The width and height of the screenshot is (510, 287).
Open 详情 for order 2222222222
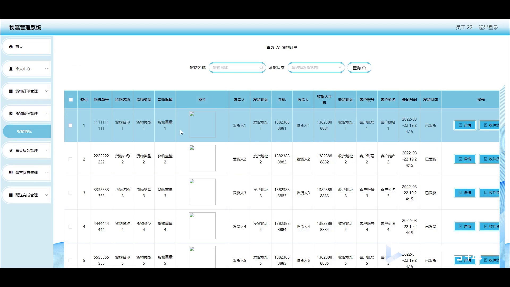pyautogui.click(x=465, y=159)
